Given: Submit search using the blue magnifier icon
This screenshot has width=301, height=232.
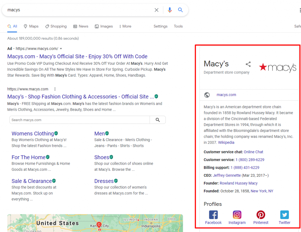Looking at the screenshot, I should [x=180, y=10].
